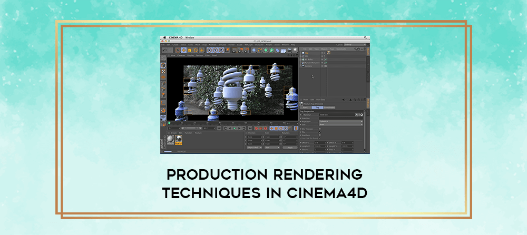Select the HDRI material thumbnail

click(179, 140)
